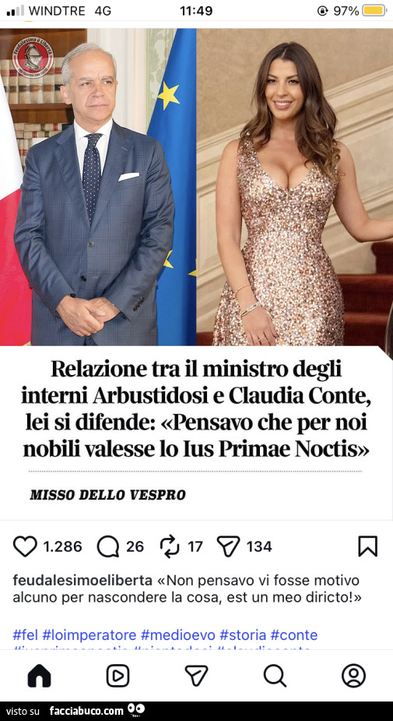Open the Profile tab

tap(353, 676)
